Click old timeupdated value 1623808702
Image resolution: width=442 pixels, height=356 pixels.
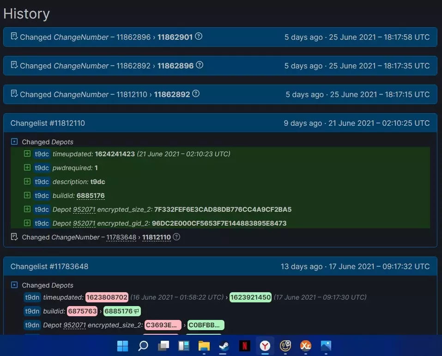point(107,297)
